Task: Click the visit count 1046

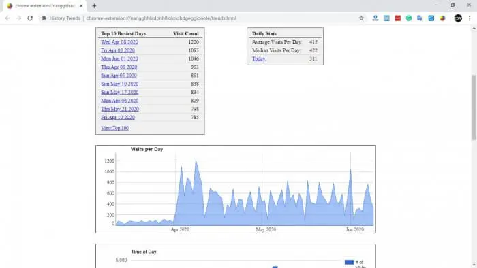Action: point(194,58)
